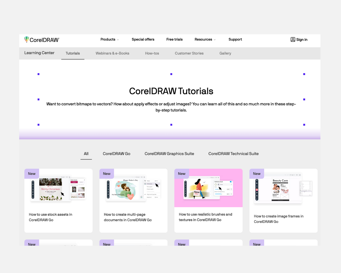
Task: Go to Customer Stories tab
Action: [x=189, y=53]
